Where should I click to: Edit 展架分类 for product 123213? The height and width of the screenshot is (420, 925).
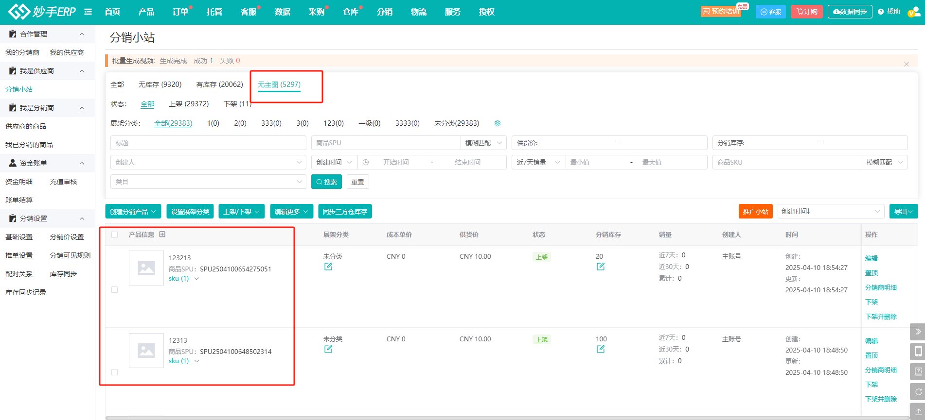coord(328,267)
